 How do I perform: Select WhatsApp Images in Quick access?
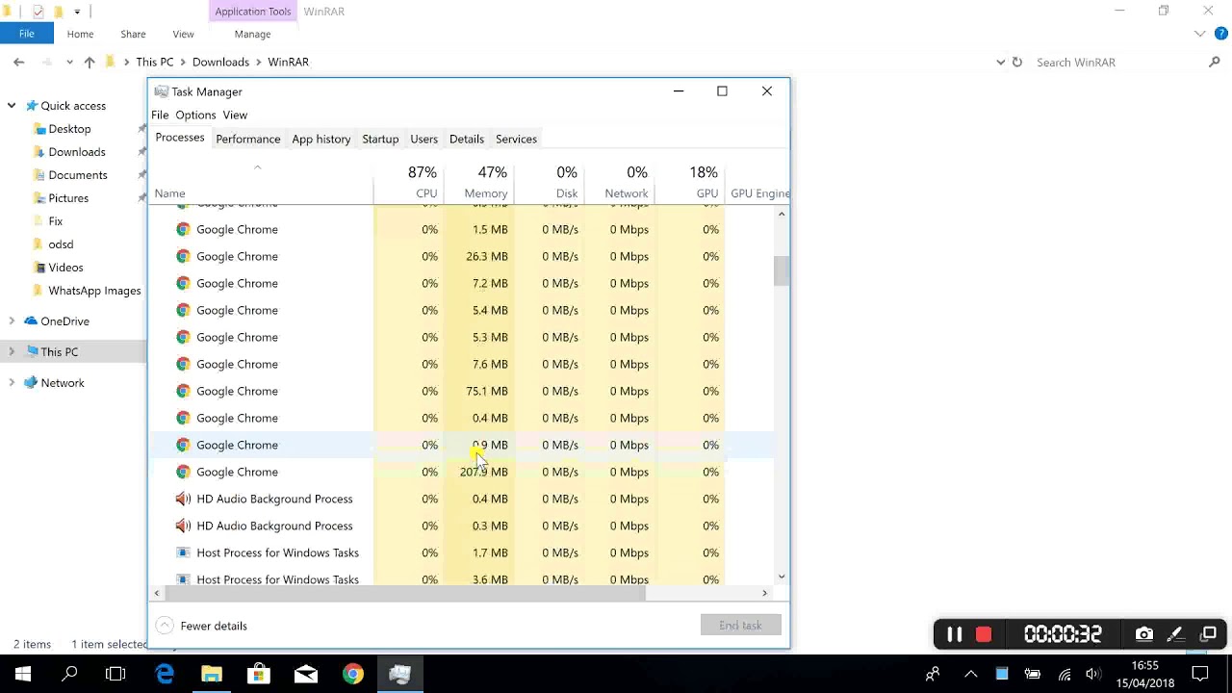tap(94, 291)
